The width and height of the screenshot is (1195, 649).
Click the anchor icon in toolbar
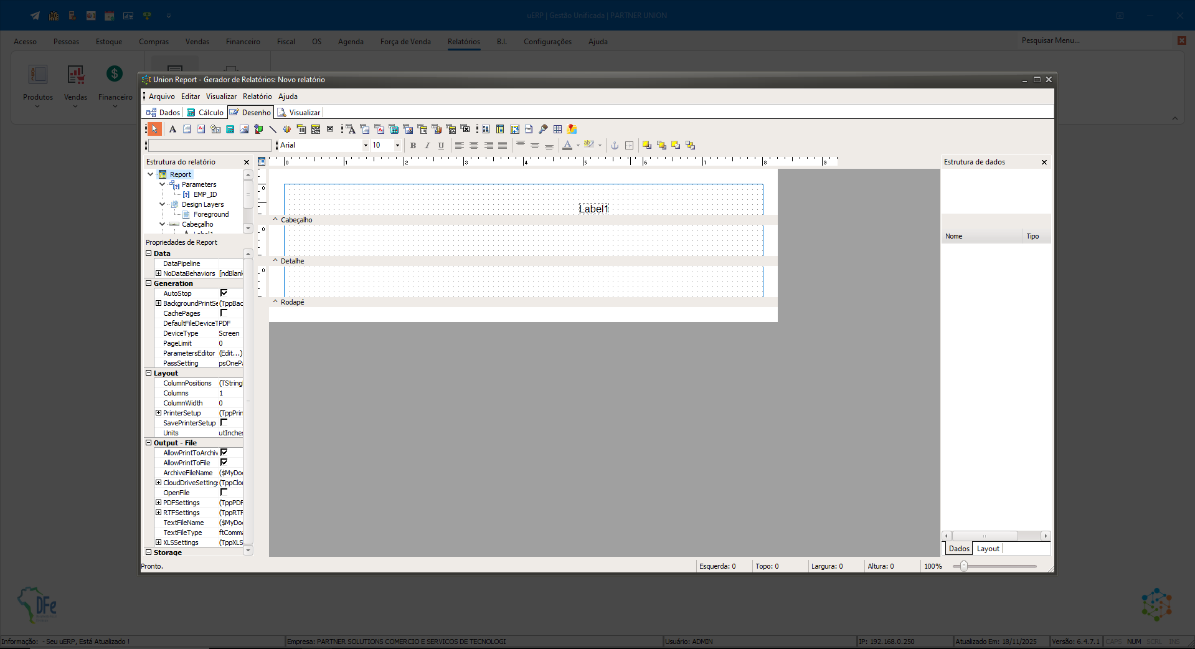coord(615,145)
